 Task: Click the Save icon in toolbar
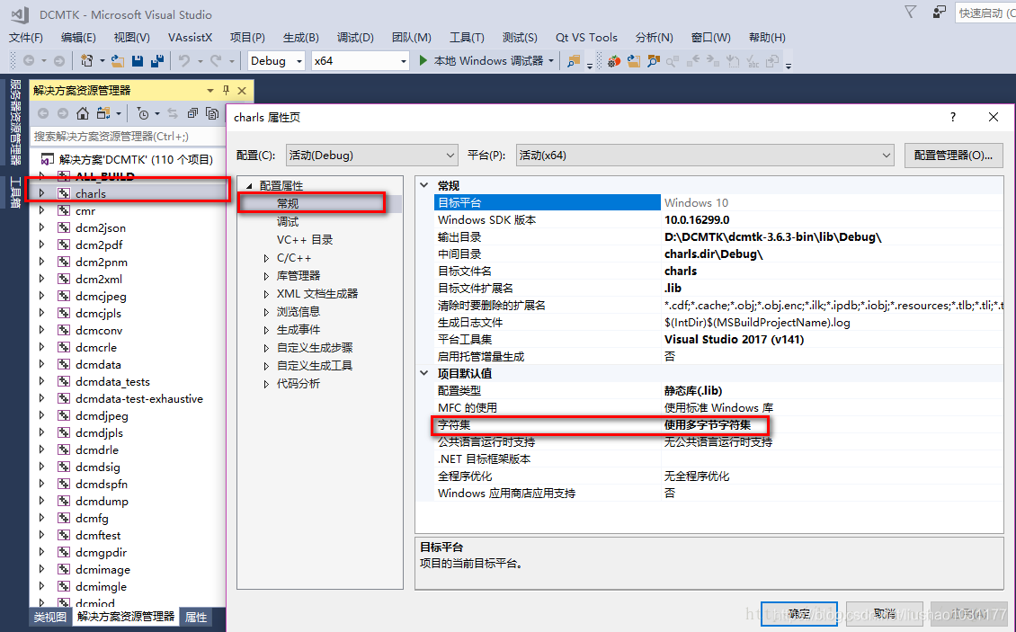tap(138, 61)
